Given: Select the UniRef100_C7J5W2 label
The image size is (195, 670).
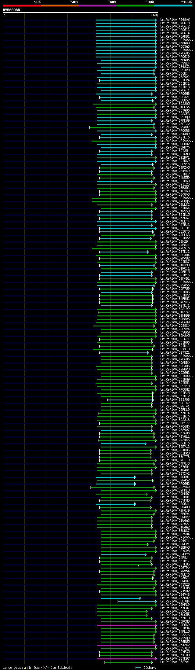Looking at the screenshot, I should pyautogui.click(x=175, y=591).
